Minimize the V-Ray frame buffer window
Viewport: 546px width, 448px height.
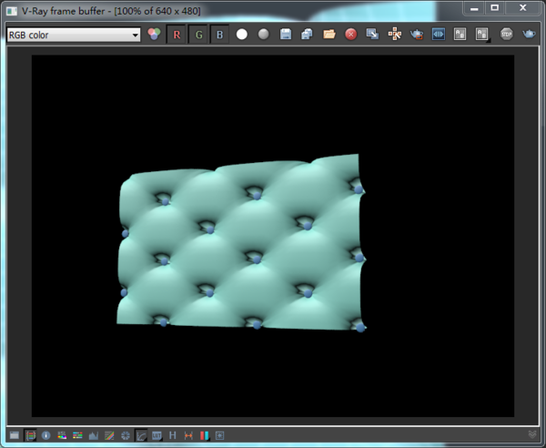pyautogui.click(x=474, y=8)
